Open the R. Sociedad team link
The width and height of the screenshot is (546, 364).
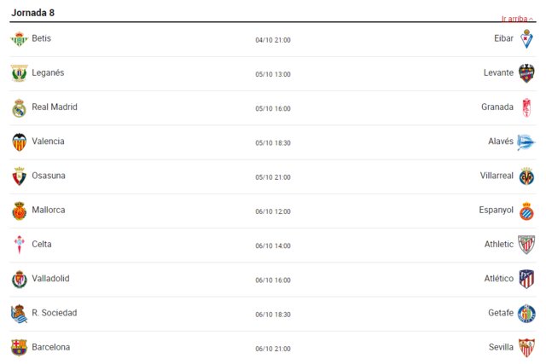55,313
